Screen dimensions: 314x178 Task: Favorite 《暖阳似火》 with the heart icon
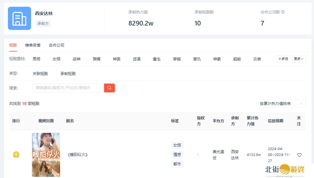click(299, 155)
